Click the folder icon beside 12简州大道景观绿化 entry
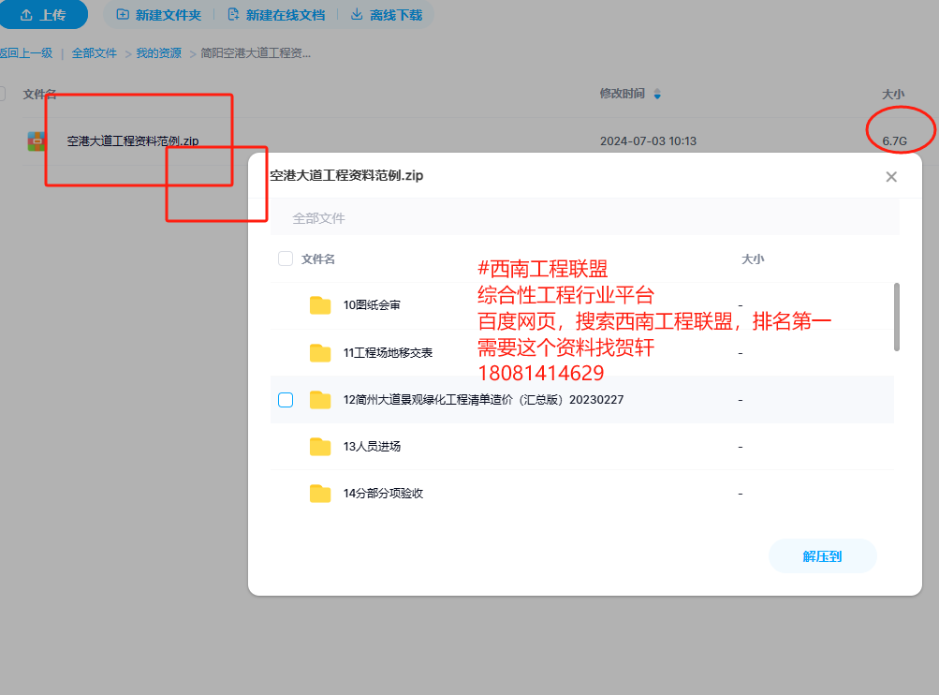Image resolution: width=939 pixels, height=695 pixels. 319,399
